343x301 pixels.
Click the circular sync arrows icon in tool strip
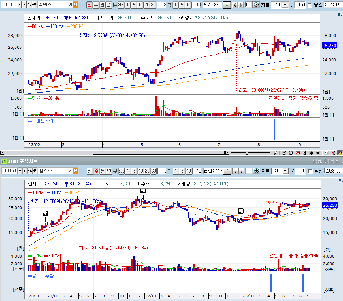tap(304, 153)
